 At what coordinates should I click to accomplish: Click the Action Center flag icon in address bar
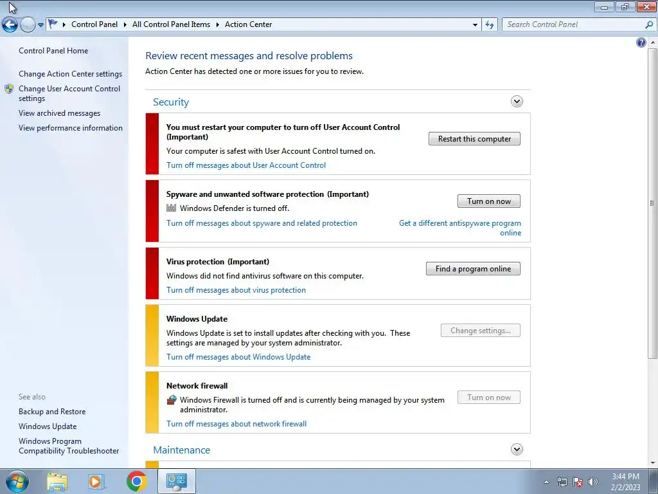tap(53, 24)
